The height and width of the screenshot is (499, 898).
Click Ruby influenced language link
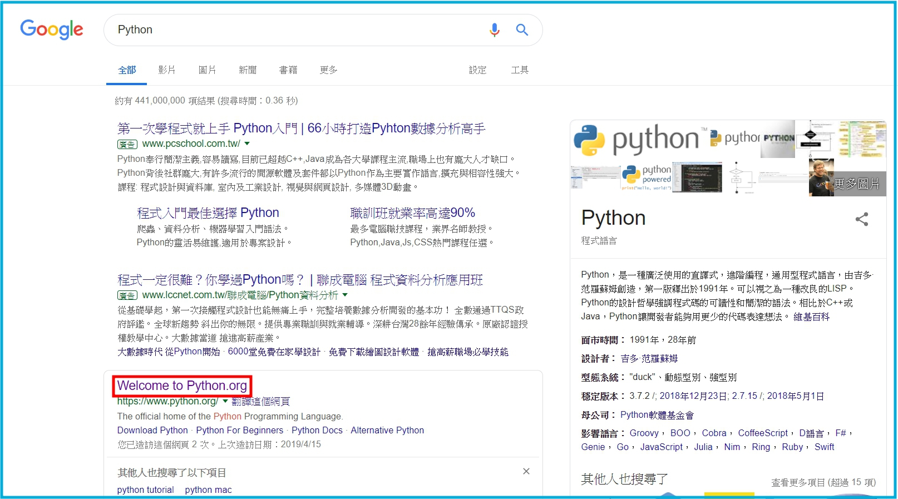[792, 447]
